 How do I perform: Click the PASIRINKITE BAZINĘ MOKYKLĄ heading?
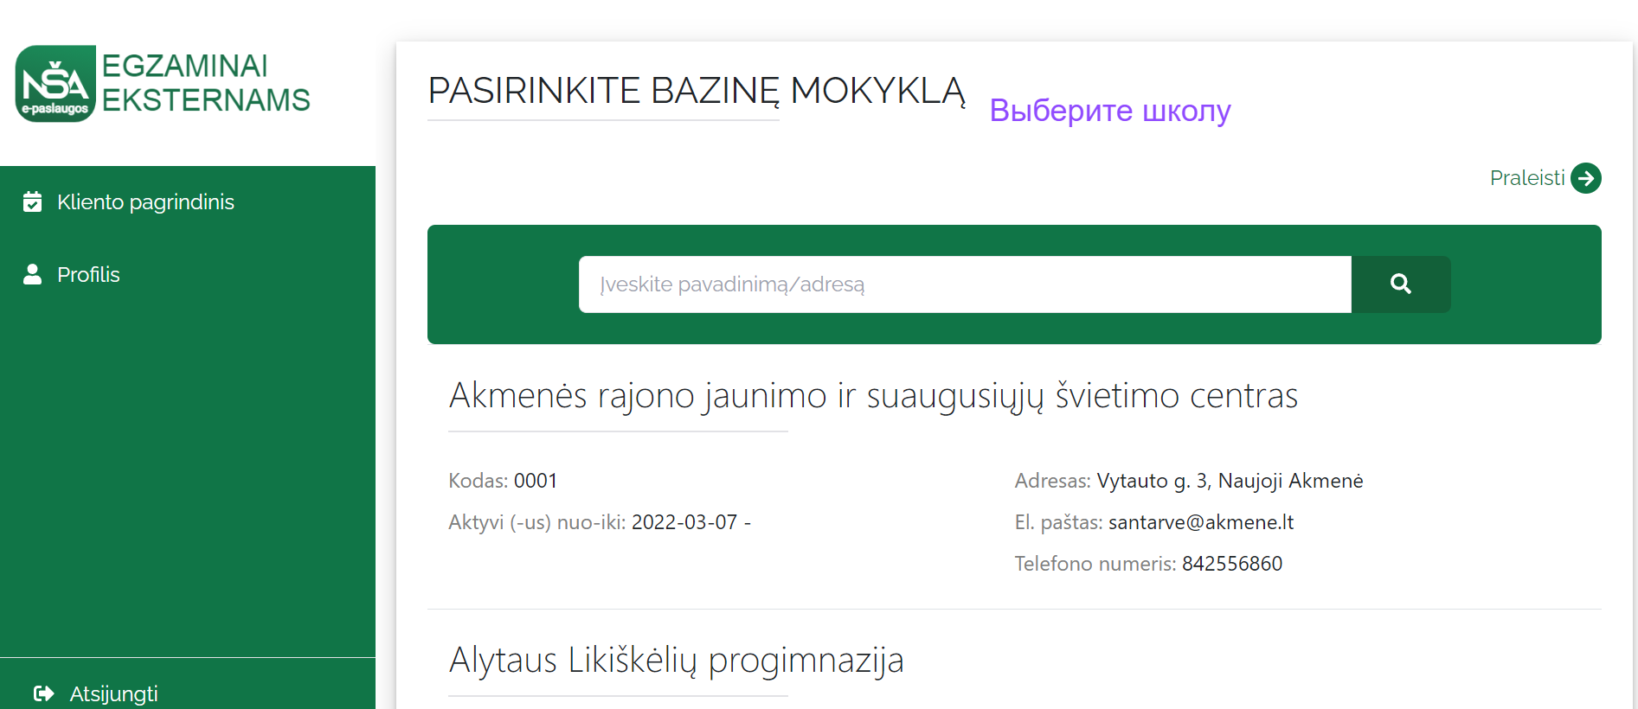[697, 91]
